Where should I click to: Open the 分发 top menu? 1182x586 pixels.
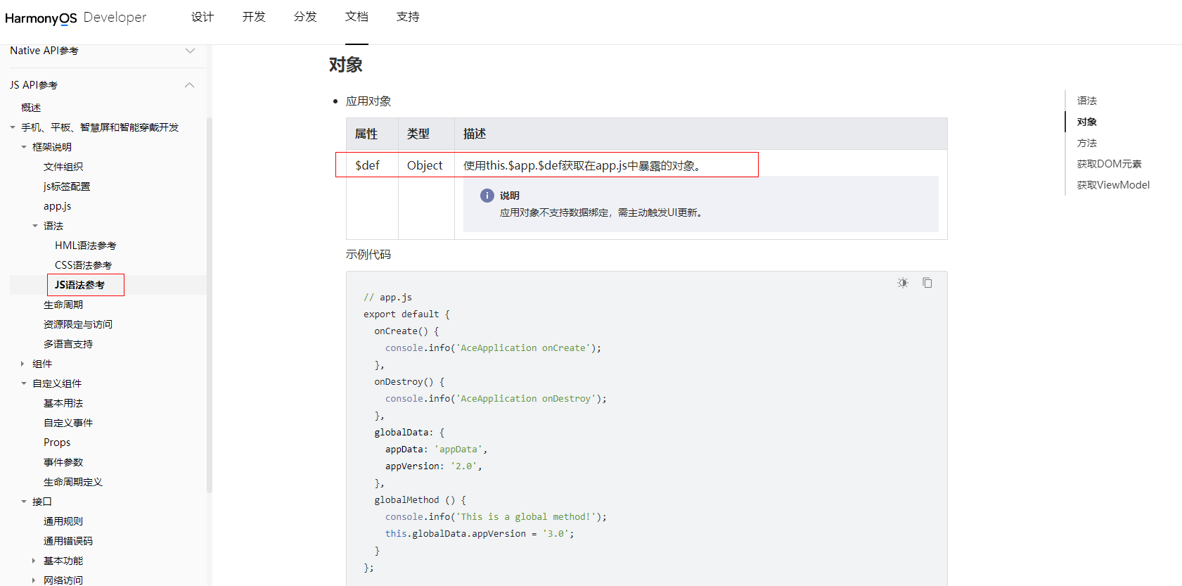tap(305, 17)
